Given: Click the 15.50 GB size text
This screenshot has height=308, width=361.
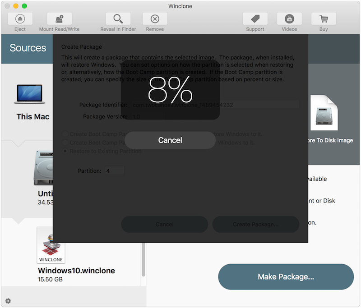Looking at the screenshot, I should [50, 279].
